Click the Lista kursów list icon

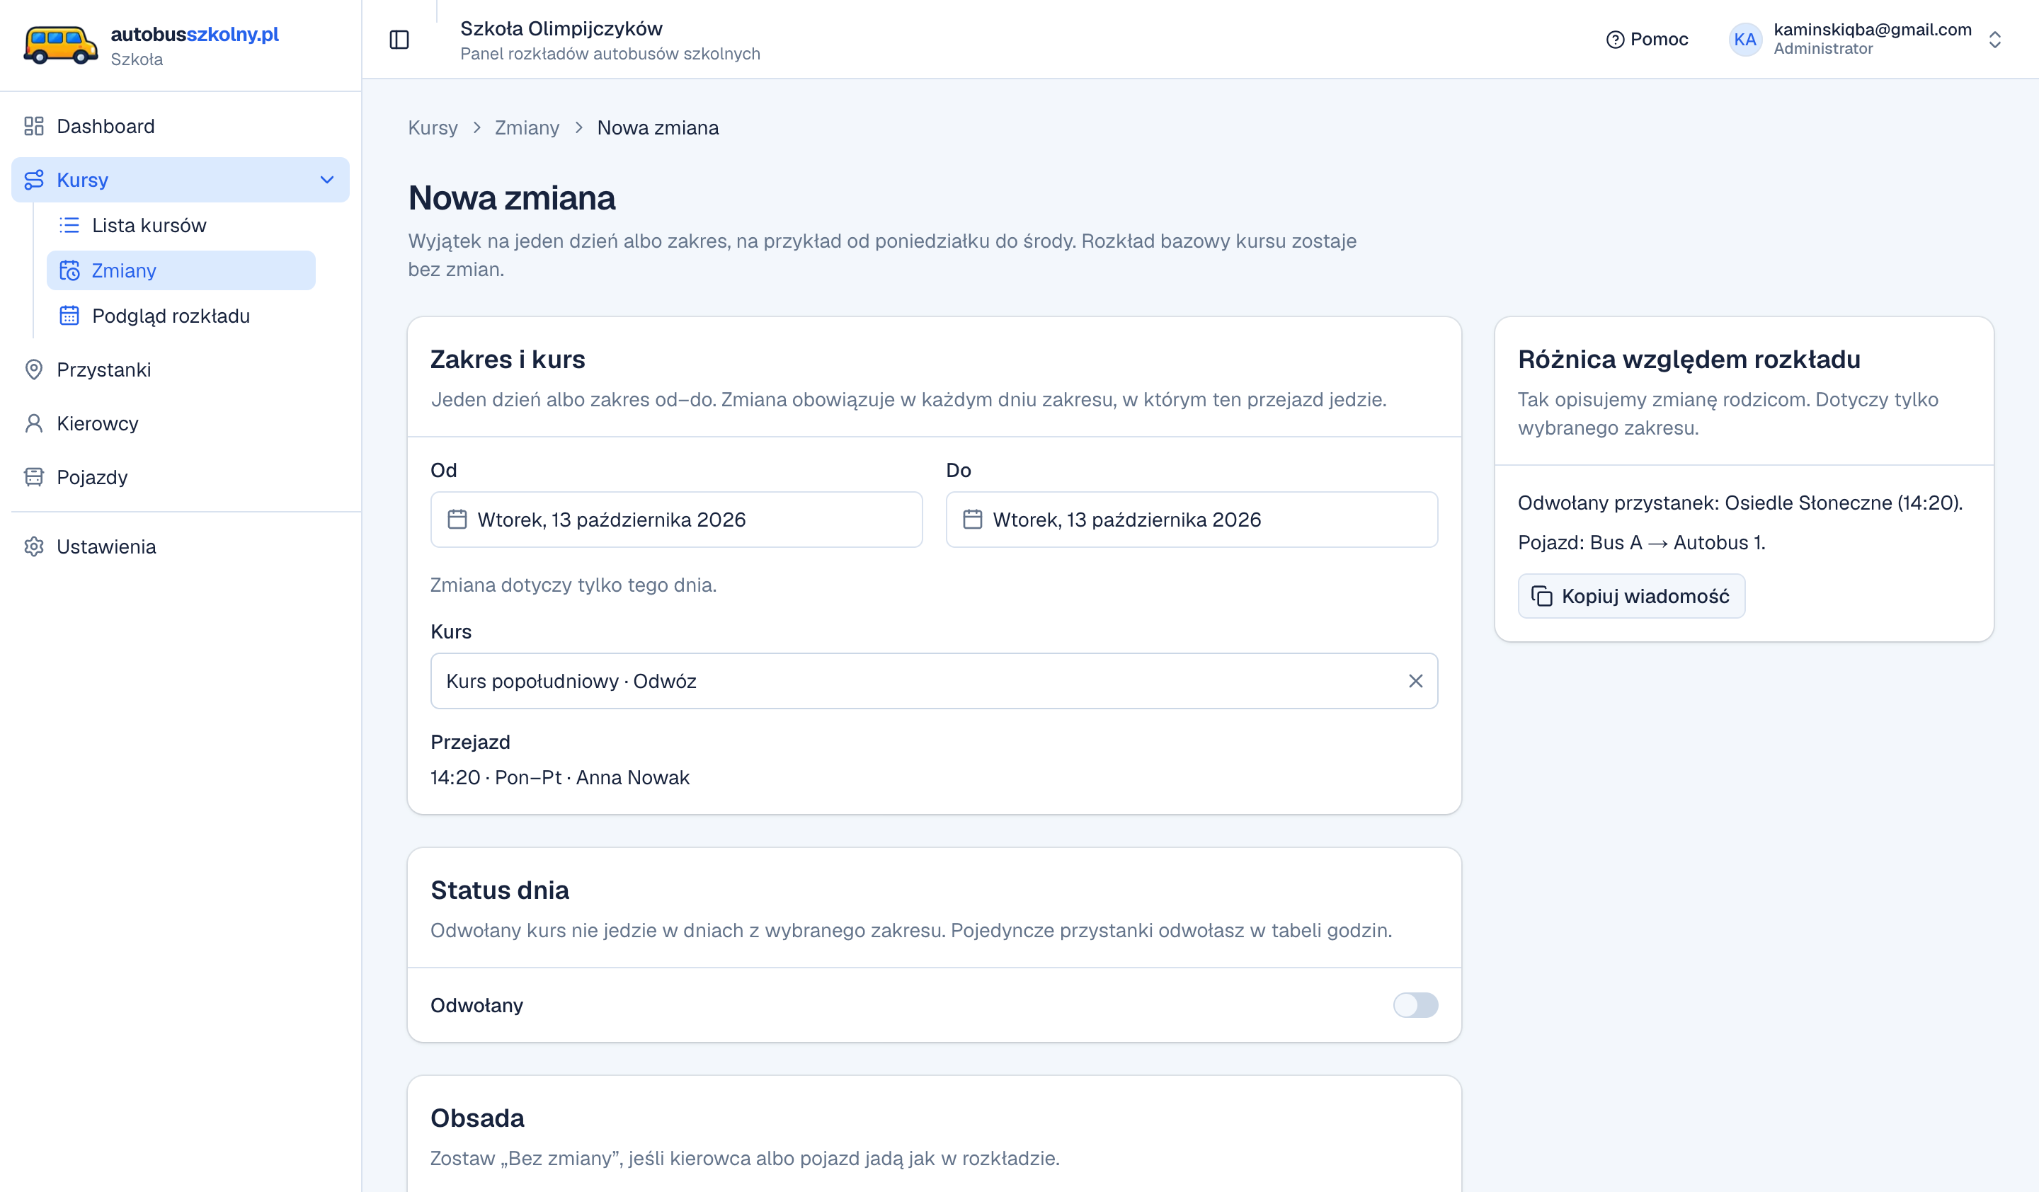click(69, 225)
